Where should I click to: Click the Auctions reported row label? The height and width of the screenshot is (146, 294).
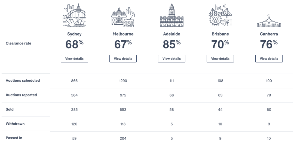pos(21,95)
